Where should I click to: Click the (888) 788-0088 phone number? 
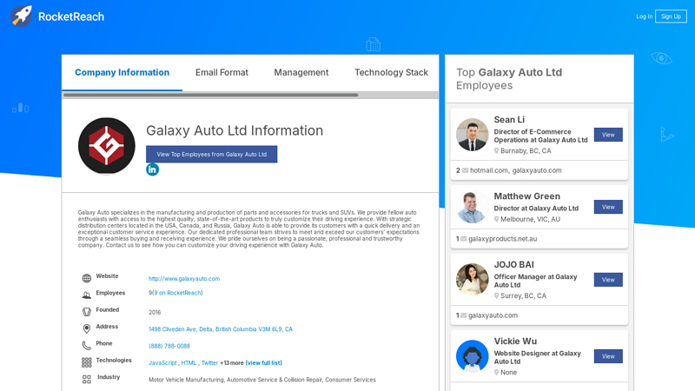click(169, 346)
